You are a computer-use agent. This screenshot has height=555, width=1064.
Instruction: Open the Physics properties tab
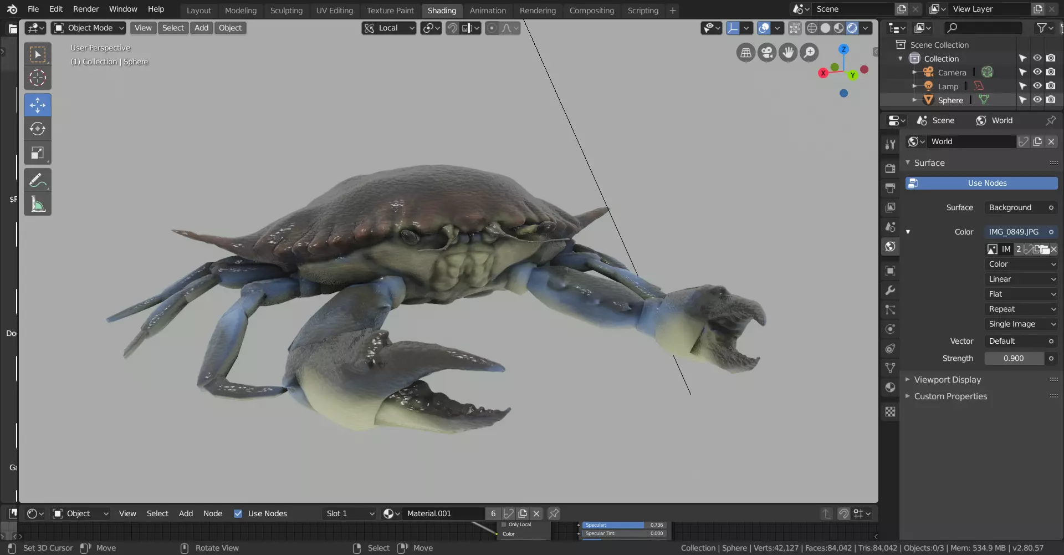click(890, 329)
